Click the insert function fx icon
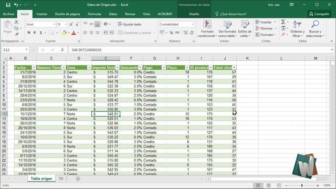The height and width of the screenshot is (189, 336). [62, 50]
